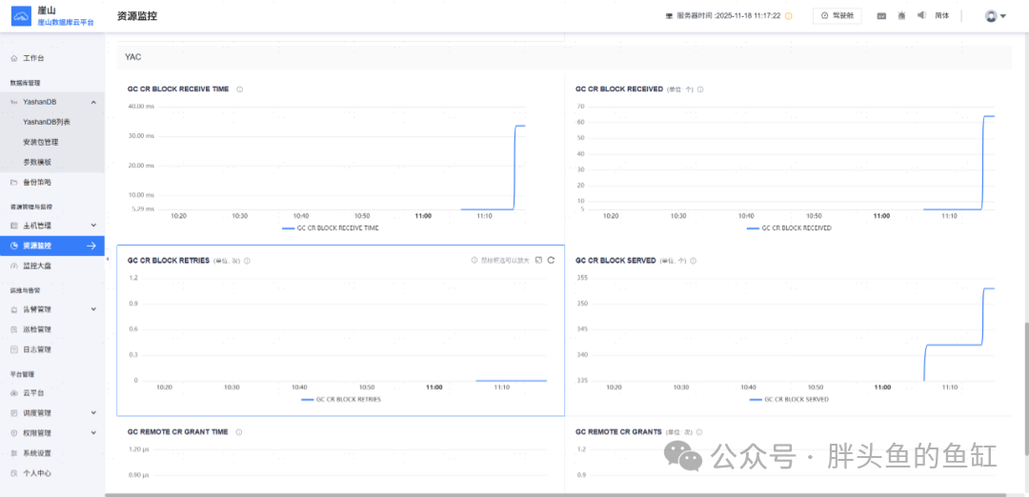Image resolution: width=1029 pixels, height=497 pixels.
Task: Click the 云平台 cloud icon
Action: [x=14, y=393]
